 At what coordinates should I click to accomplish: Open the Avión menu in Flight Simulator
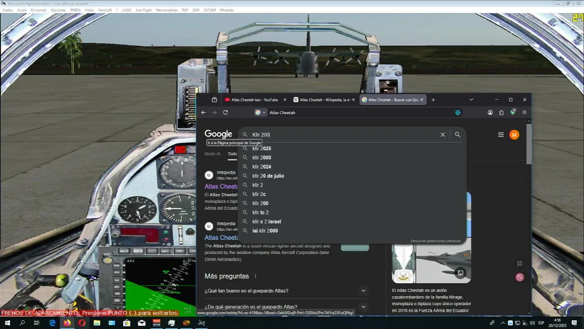[x=22, y=10]
